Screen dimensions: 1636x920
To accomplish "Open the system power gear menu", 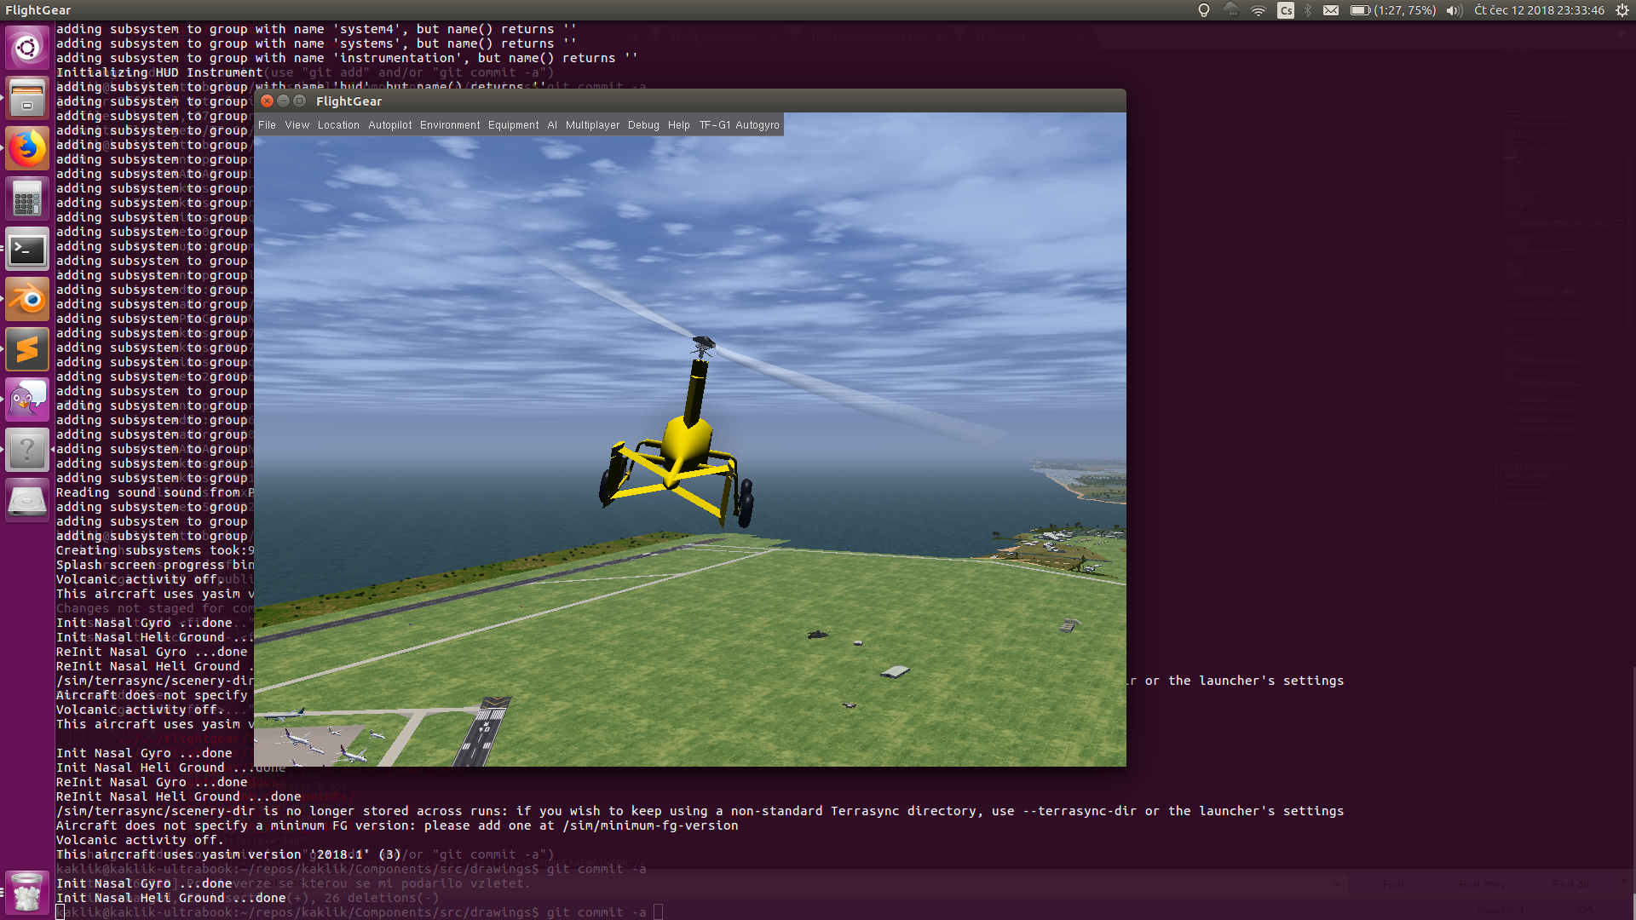I will click(x=1622, y=10).
